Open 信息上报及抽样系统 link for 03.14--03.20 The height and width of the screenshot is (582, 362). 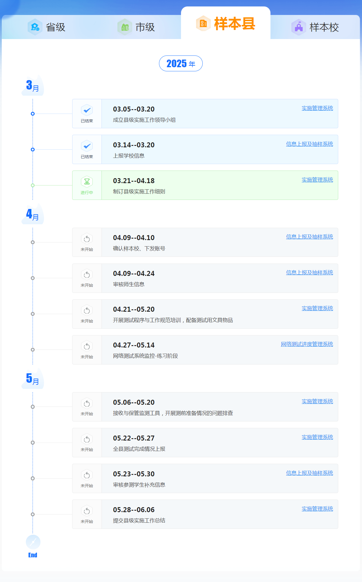pos(309,144)
